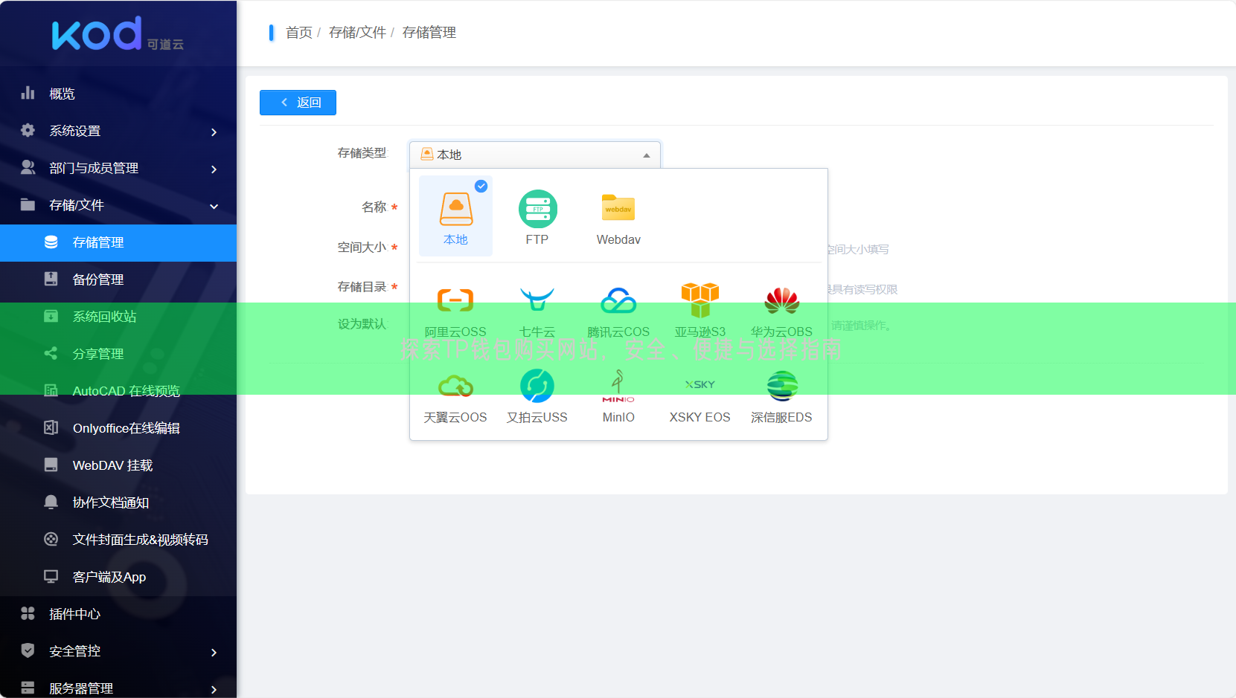This screenshot has height=698, width=1236.
Task: Click the 名称 field label
Action: [374, 207]
